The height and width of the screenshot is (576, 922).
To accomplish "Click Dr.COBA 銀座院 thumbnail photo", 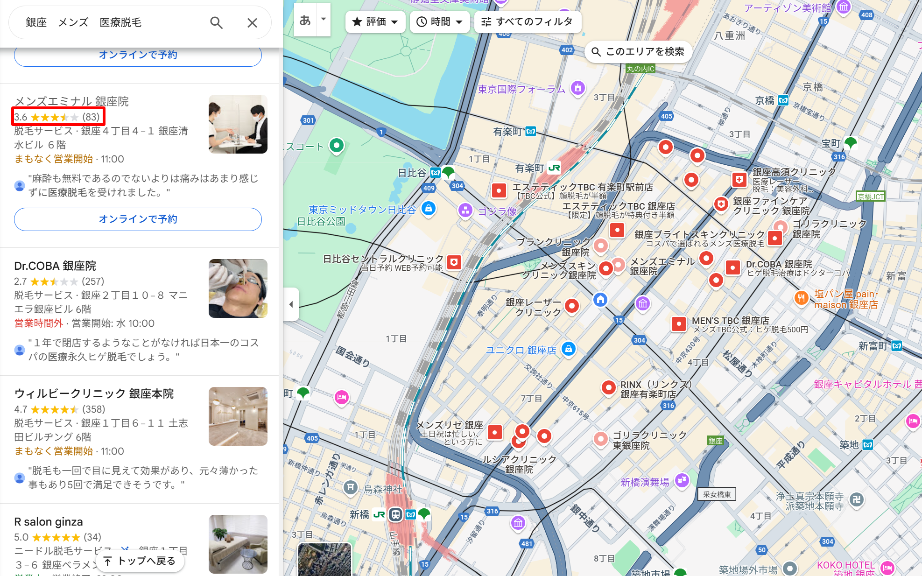I will tap(238, 288).
